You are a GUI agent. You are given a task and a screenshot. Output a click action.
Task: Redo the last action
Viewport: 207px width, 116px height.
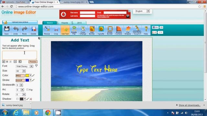pos(25,30)
